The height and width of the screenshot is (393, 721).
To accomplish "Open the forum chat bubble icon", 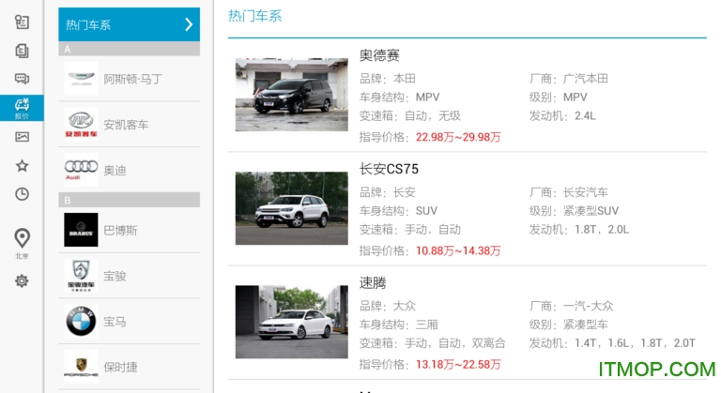I will (x=22, y=79).
